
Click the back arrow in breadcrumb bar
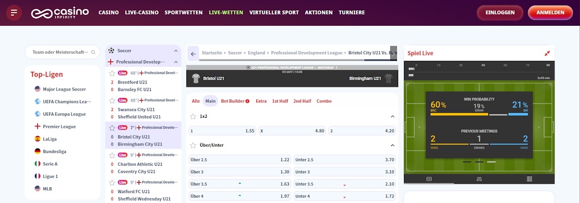(193, 54)
